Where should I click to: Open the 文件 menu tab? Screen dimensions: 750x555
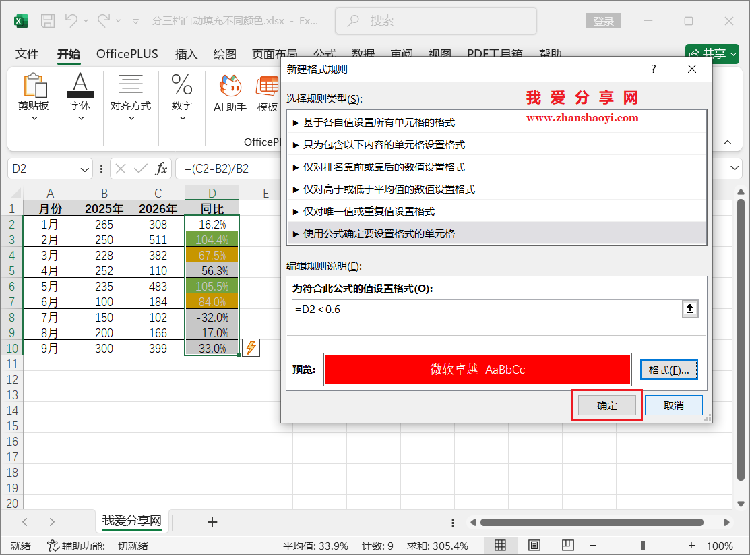pos(27,54)
